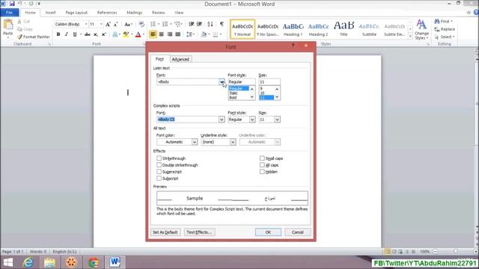The height and width of the screenshot is (269, 479).
Task: Open the ribbon font size dropdown
Action: tap(101, 24)
